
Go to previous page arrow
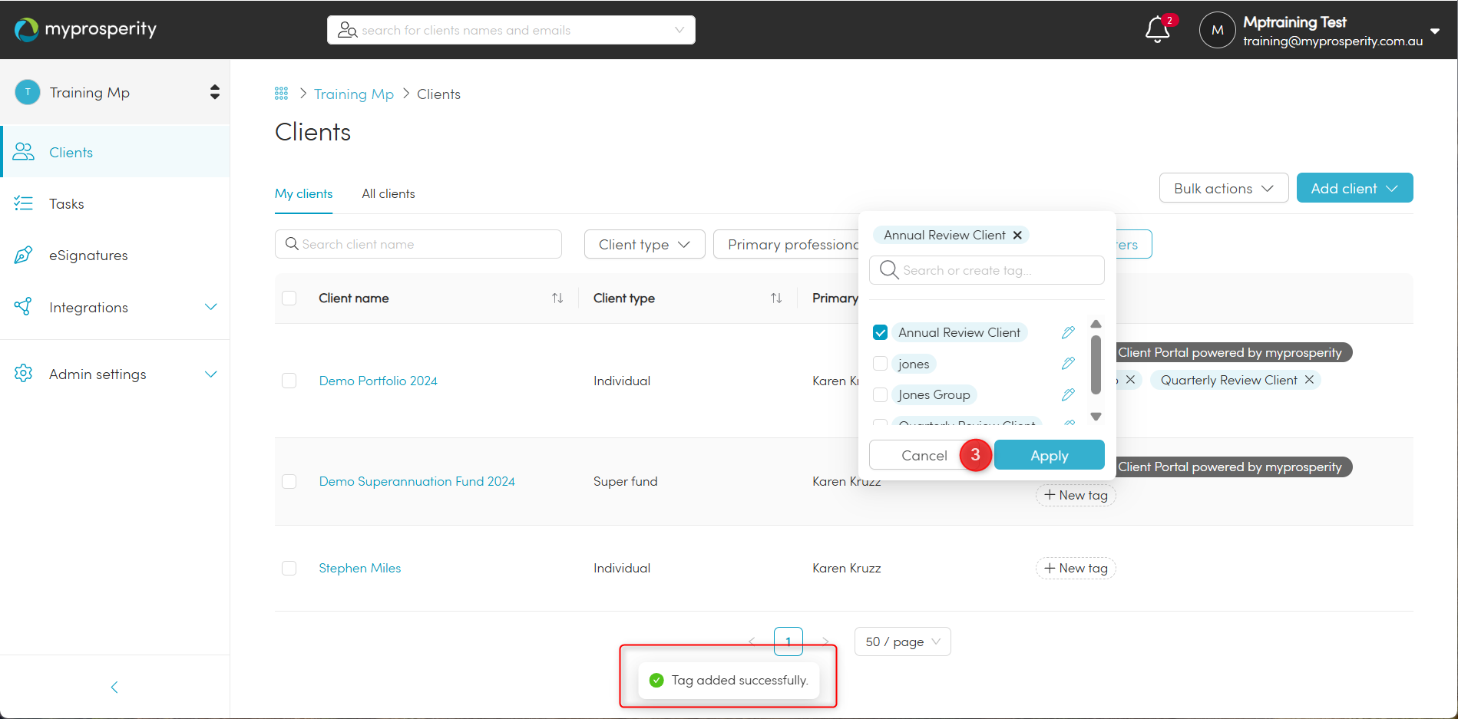[752, 641]
